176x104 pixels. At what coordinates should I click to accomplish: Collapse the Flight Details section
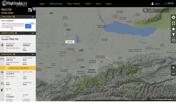click(x=33, y=54)
